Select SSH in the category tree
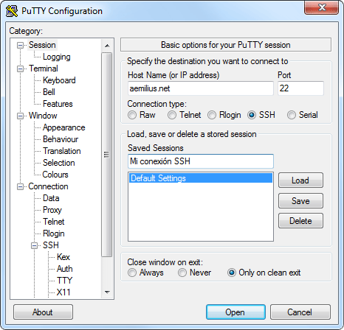344x330 pixels. point(51,245)
